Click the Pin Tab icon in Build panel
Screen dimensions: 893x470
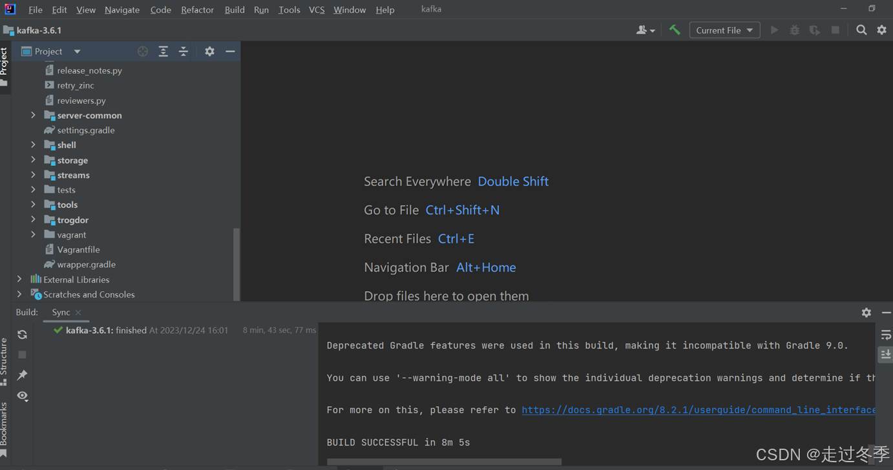point(22,375)
